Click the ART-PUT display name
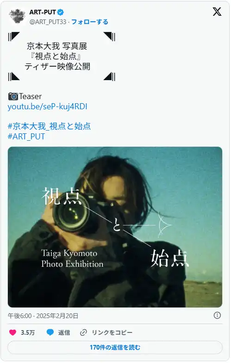231x363 pixels. coord(43,12)
